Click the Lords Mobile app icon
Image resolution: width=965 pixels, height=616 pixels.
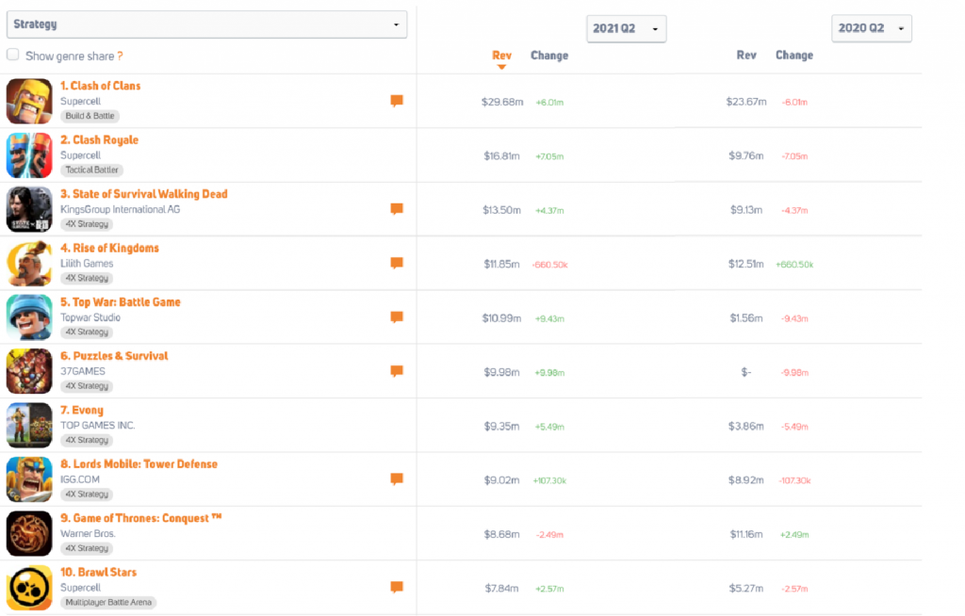[29, 479]
